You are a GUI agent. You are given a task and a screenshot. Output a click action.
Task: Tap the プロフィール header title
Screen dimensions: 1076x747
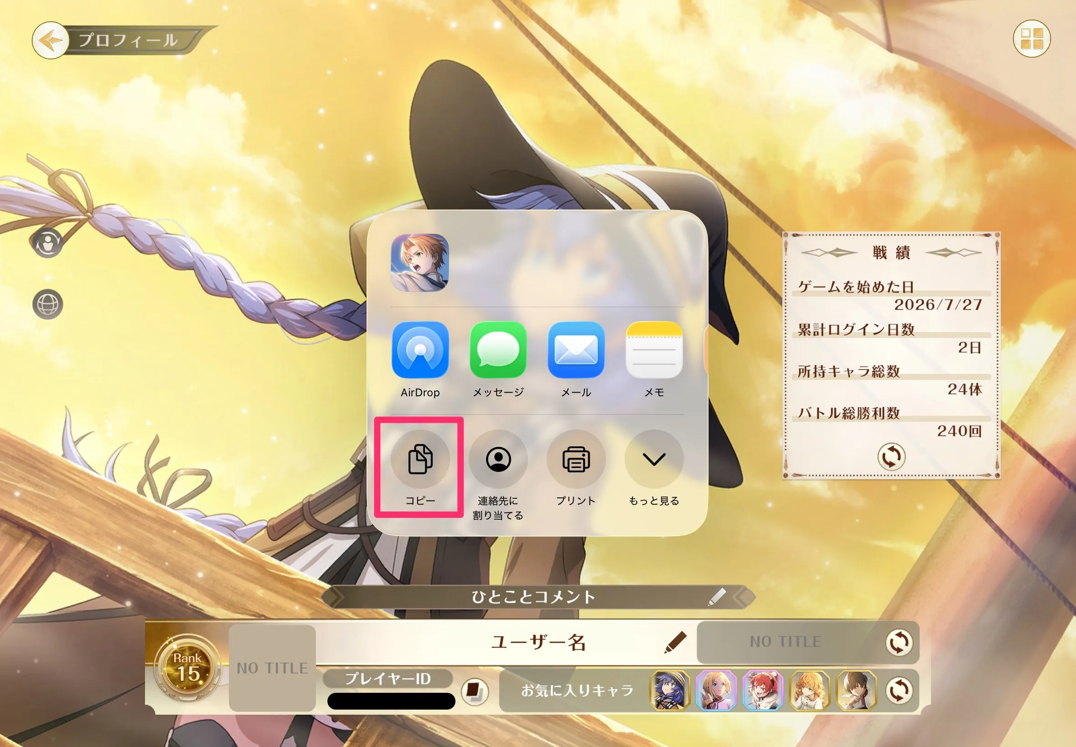point(128,40)
